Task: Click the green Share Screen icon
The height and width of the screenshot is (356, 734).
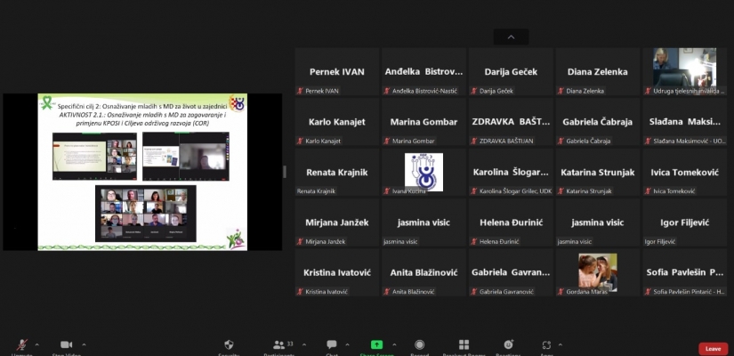Action: (x=376, y=345)
